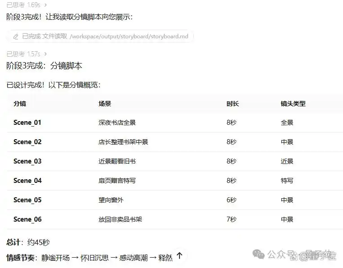Click the Scene_05 cell
This screenshot has height=268, width=343.
(x=27, y=200)
